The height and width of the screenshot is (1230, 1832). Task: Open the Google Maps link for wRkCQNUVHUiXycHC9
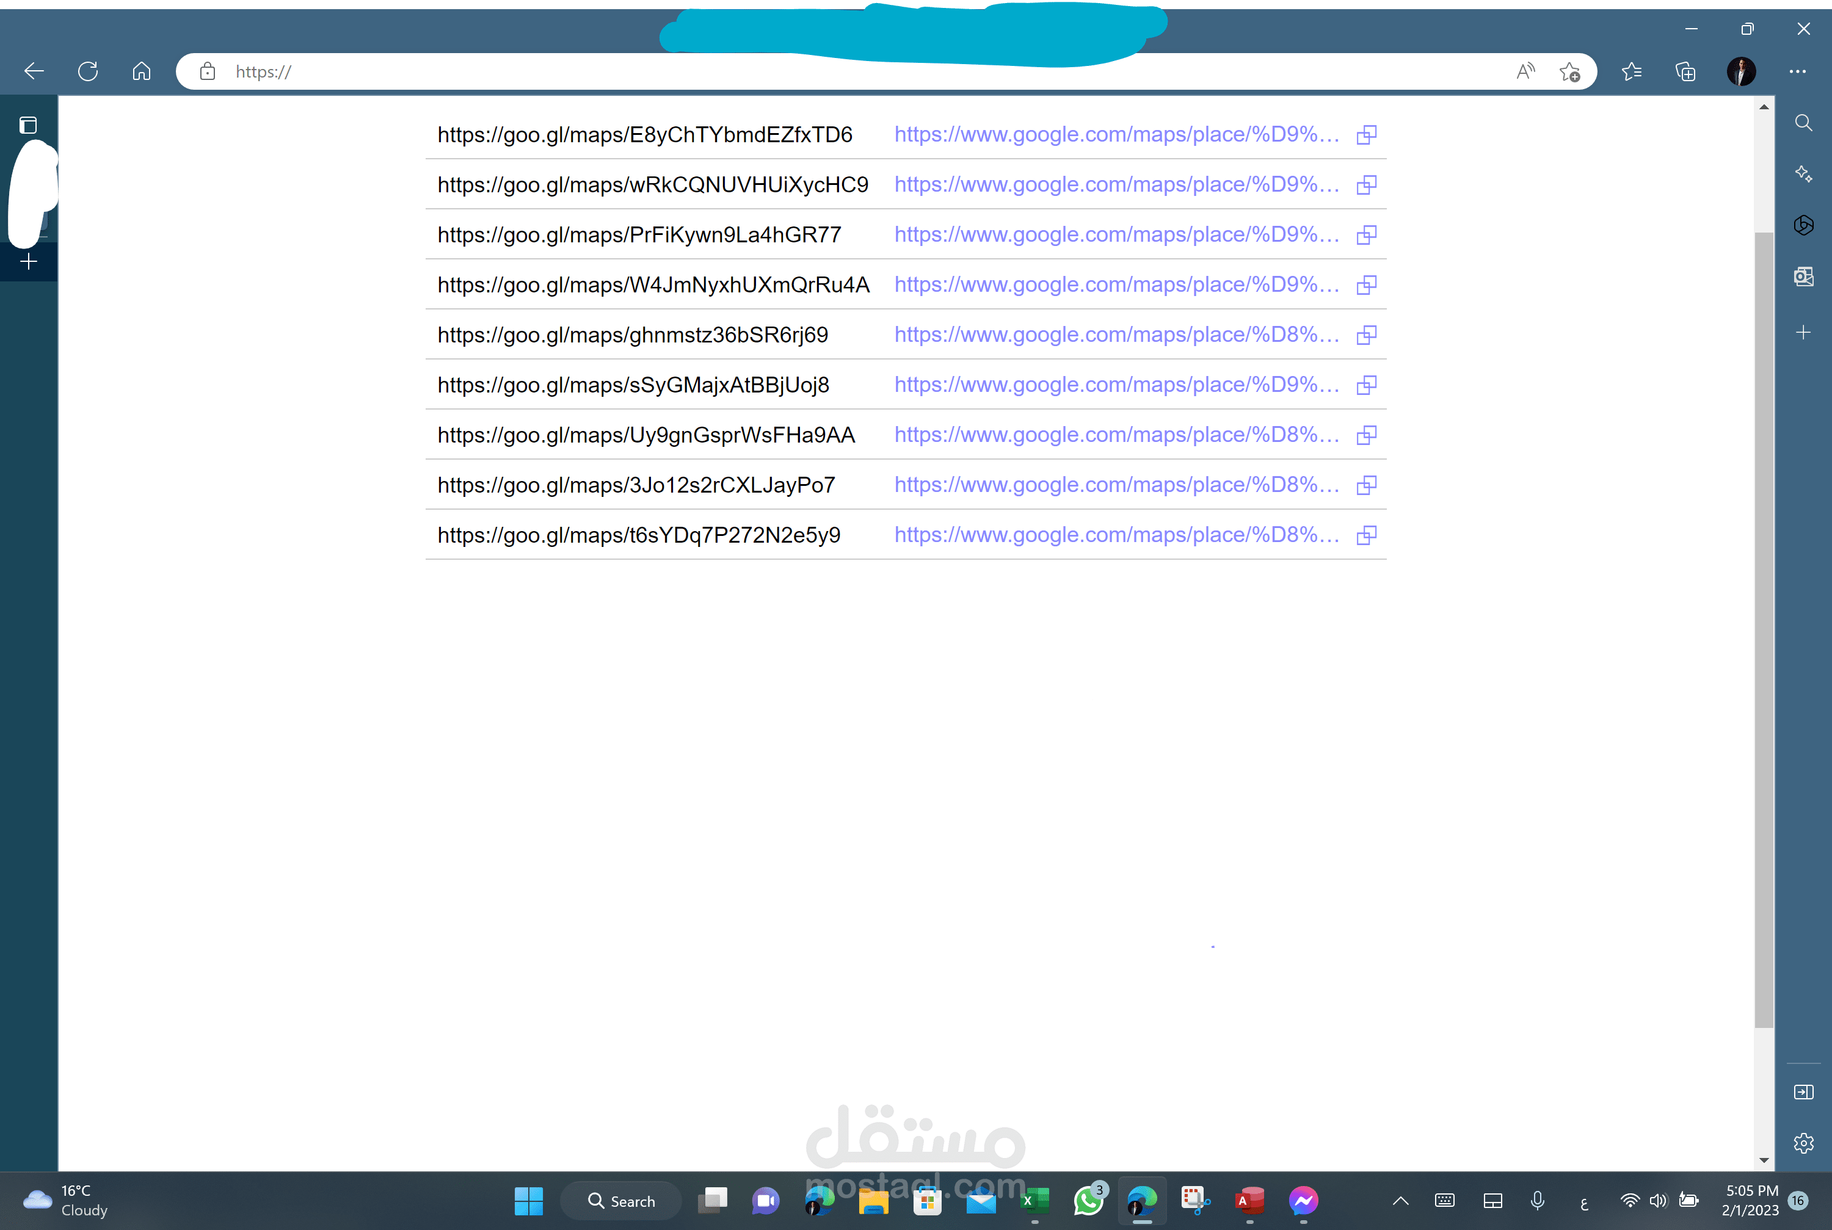(1116, 184)
